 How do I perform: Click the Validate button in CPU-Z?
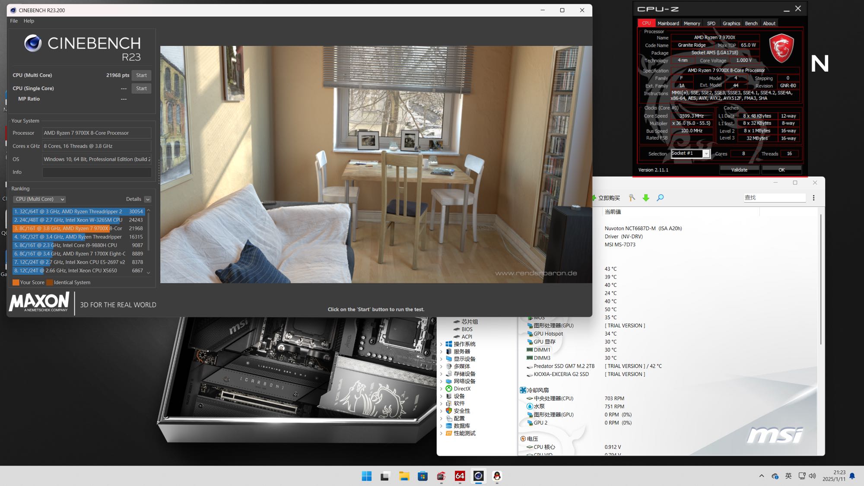[x=739, y=170]
